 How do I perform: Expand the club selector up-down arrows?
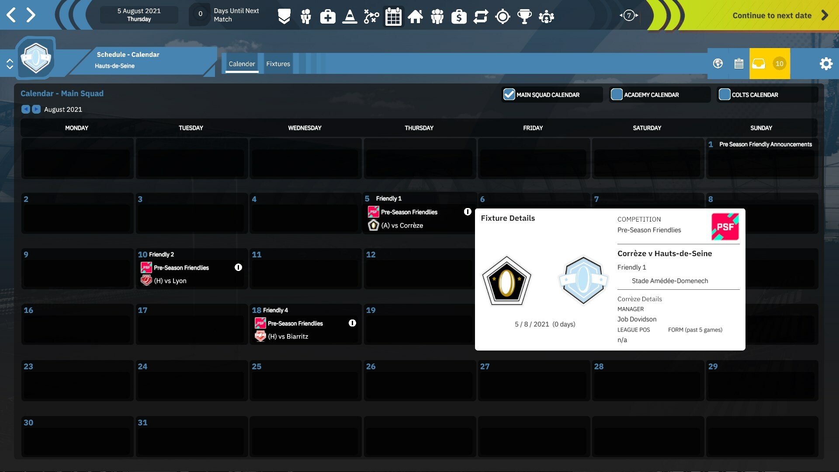[10, 64]
